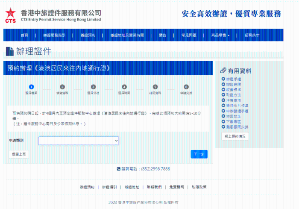This screenshot has height=209, width=299.
Task: Open the 申請類別 dropdown
Action: coord(78,141)
